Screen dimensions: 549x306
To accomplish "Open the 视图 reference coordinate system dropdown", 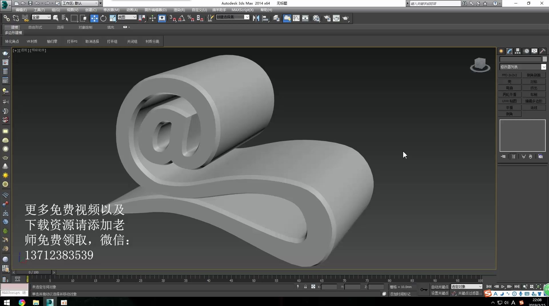I will [x=127, y=17].
